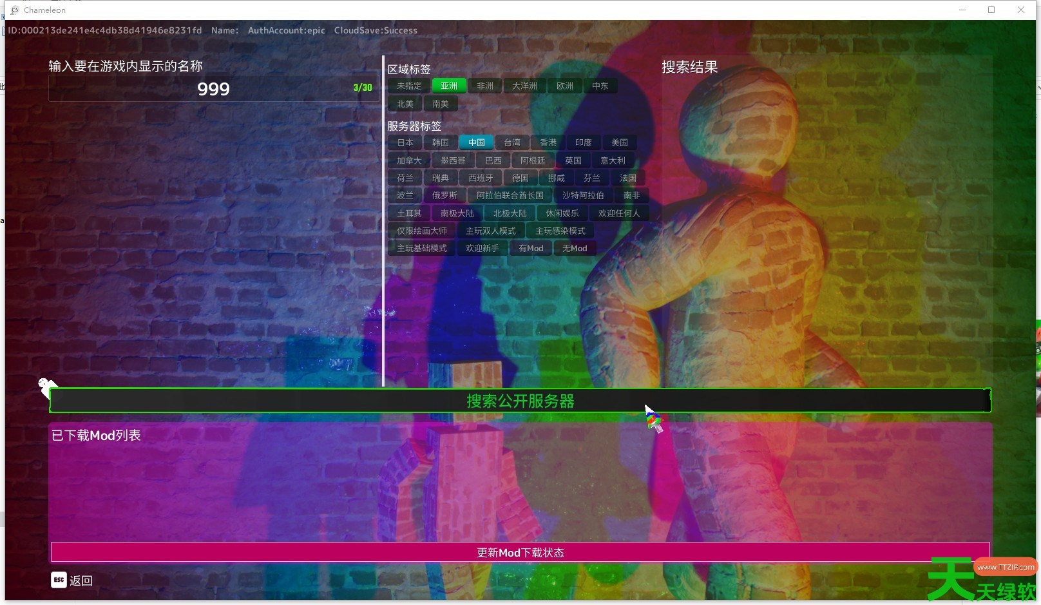Image resolution: width=1041 pixels, height=605 pixels.
Task: Toggle the 阿拉伯联合酋长国 server tag
Action: (x=510, y=195)
